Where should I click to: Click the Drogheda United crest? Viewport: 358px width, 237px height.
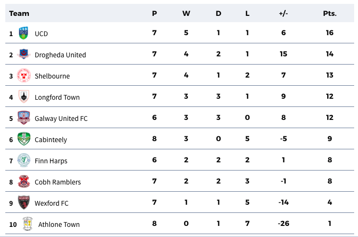coord(24,54)
